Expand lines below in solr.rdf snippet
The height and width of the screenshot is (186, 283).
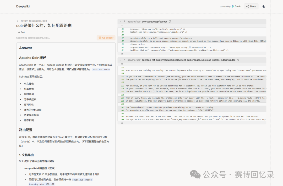coord(122,54)
